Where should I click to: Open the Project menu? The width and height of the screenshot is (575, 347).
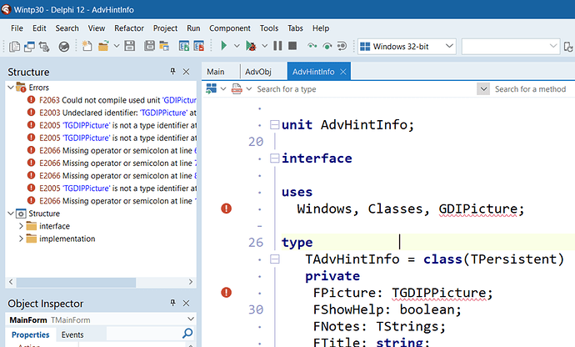tap(165, 28)
